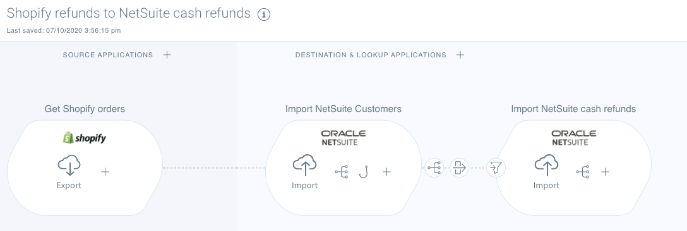The image size is (687, 231).
Task: Click plus icon inside Get Shopify orders
Action: [105, 172]
